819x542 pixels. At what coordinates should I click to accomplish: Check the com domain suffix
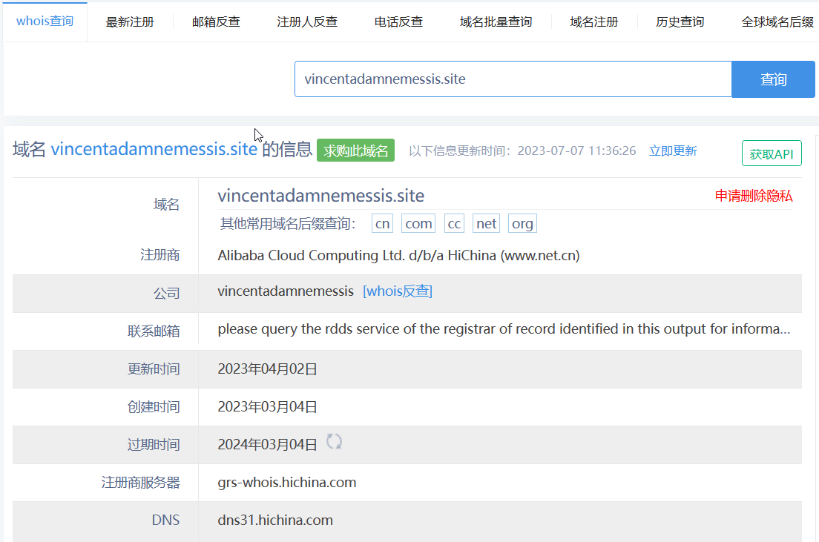pos(418,224)
